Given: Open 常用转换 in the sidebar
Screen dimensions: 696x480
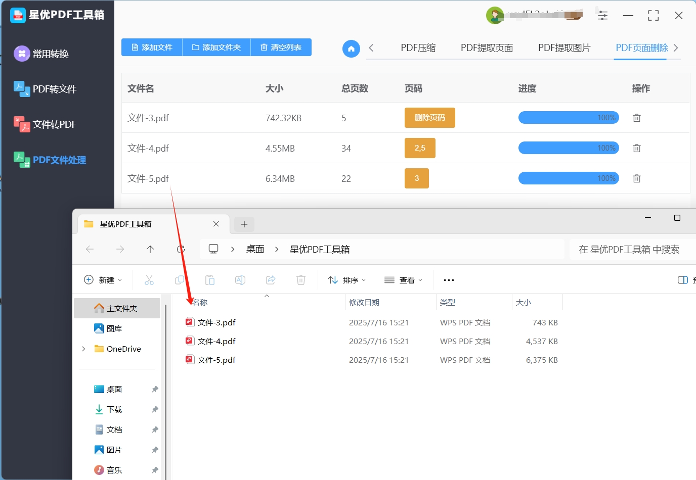Looking at the screenshot, I should tap(41, 54).
